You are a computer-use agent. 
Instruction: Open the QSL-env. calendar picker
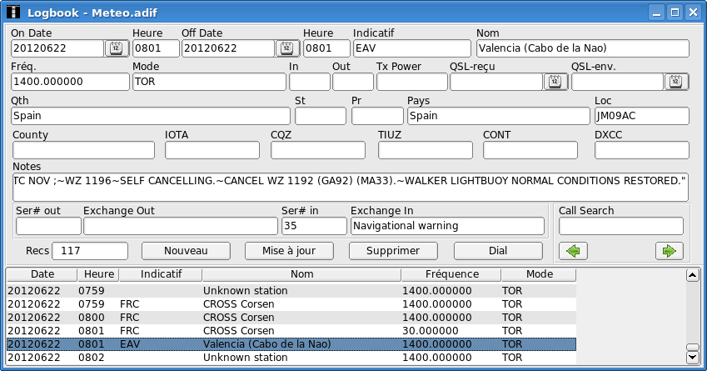[x=676, y=82]
